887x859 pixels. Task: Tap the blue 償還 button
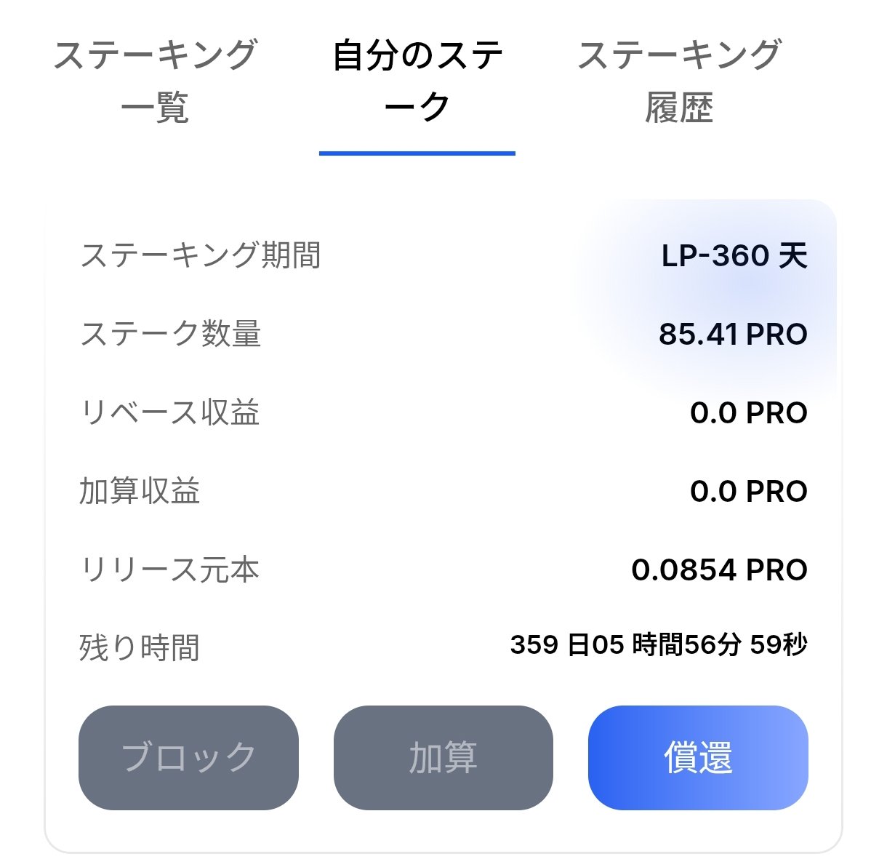click(698, 757)
